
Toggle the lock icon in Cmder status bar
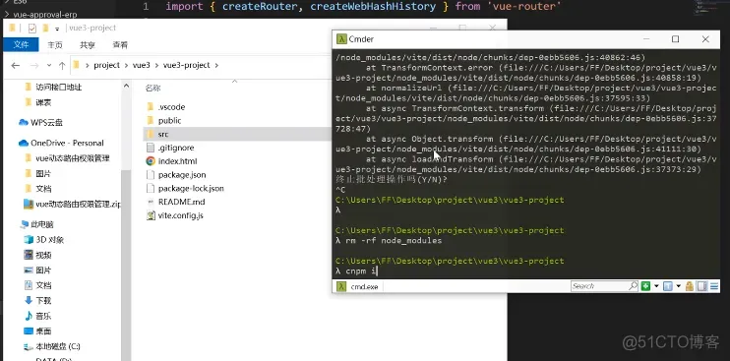tap(690, 286)
